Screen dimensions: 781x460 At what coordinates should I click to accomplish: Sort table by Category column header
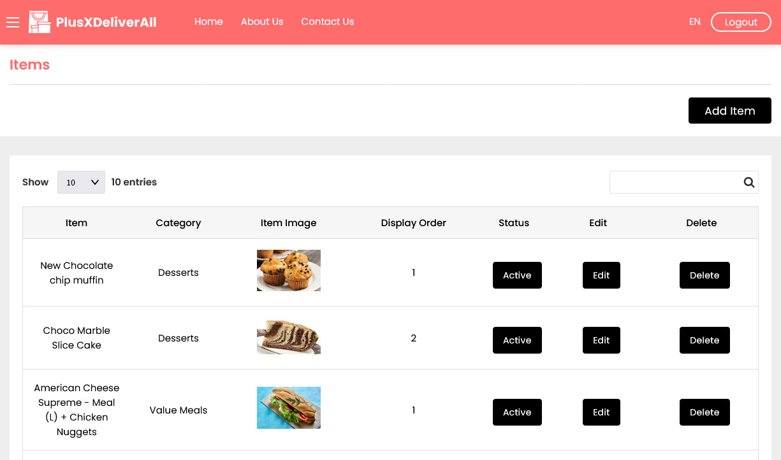pyautogui.click(x=179, y=223)
